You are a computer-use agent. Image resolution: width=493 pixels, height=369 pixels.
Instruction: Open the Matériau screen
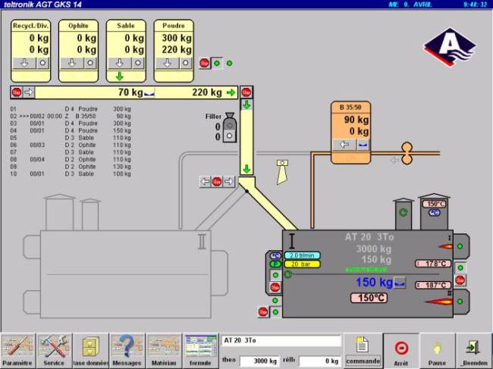click(164, 349)
